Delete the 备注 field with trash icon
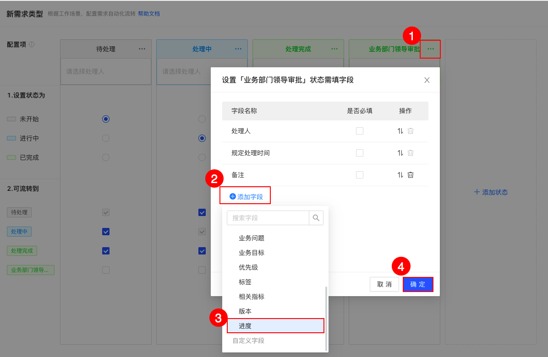The image size is (548, 357). [x=411, y=175]
